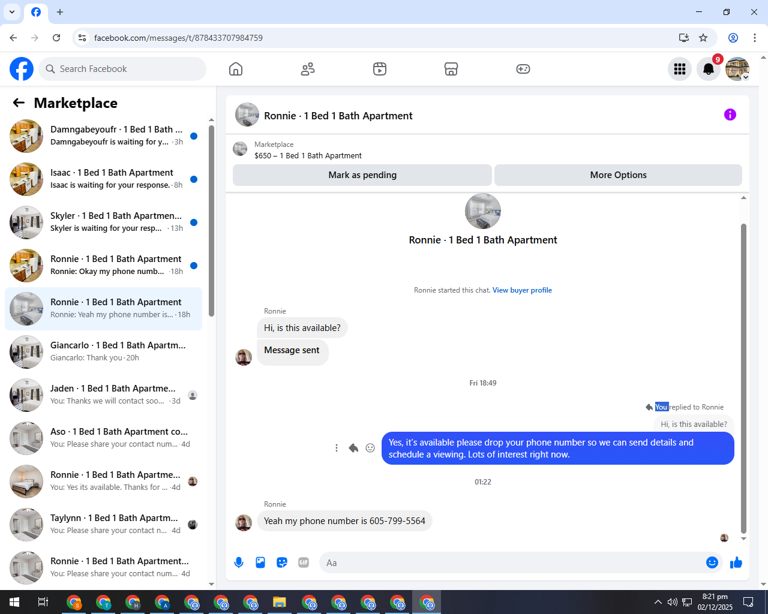Click the 'Message sent' bubble
This screenshot has width=768, height=614.
(x=292, y=351)
